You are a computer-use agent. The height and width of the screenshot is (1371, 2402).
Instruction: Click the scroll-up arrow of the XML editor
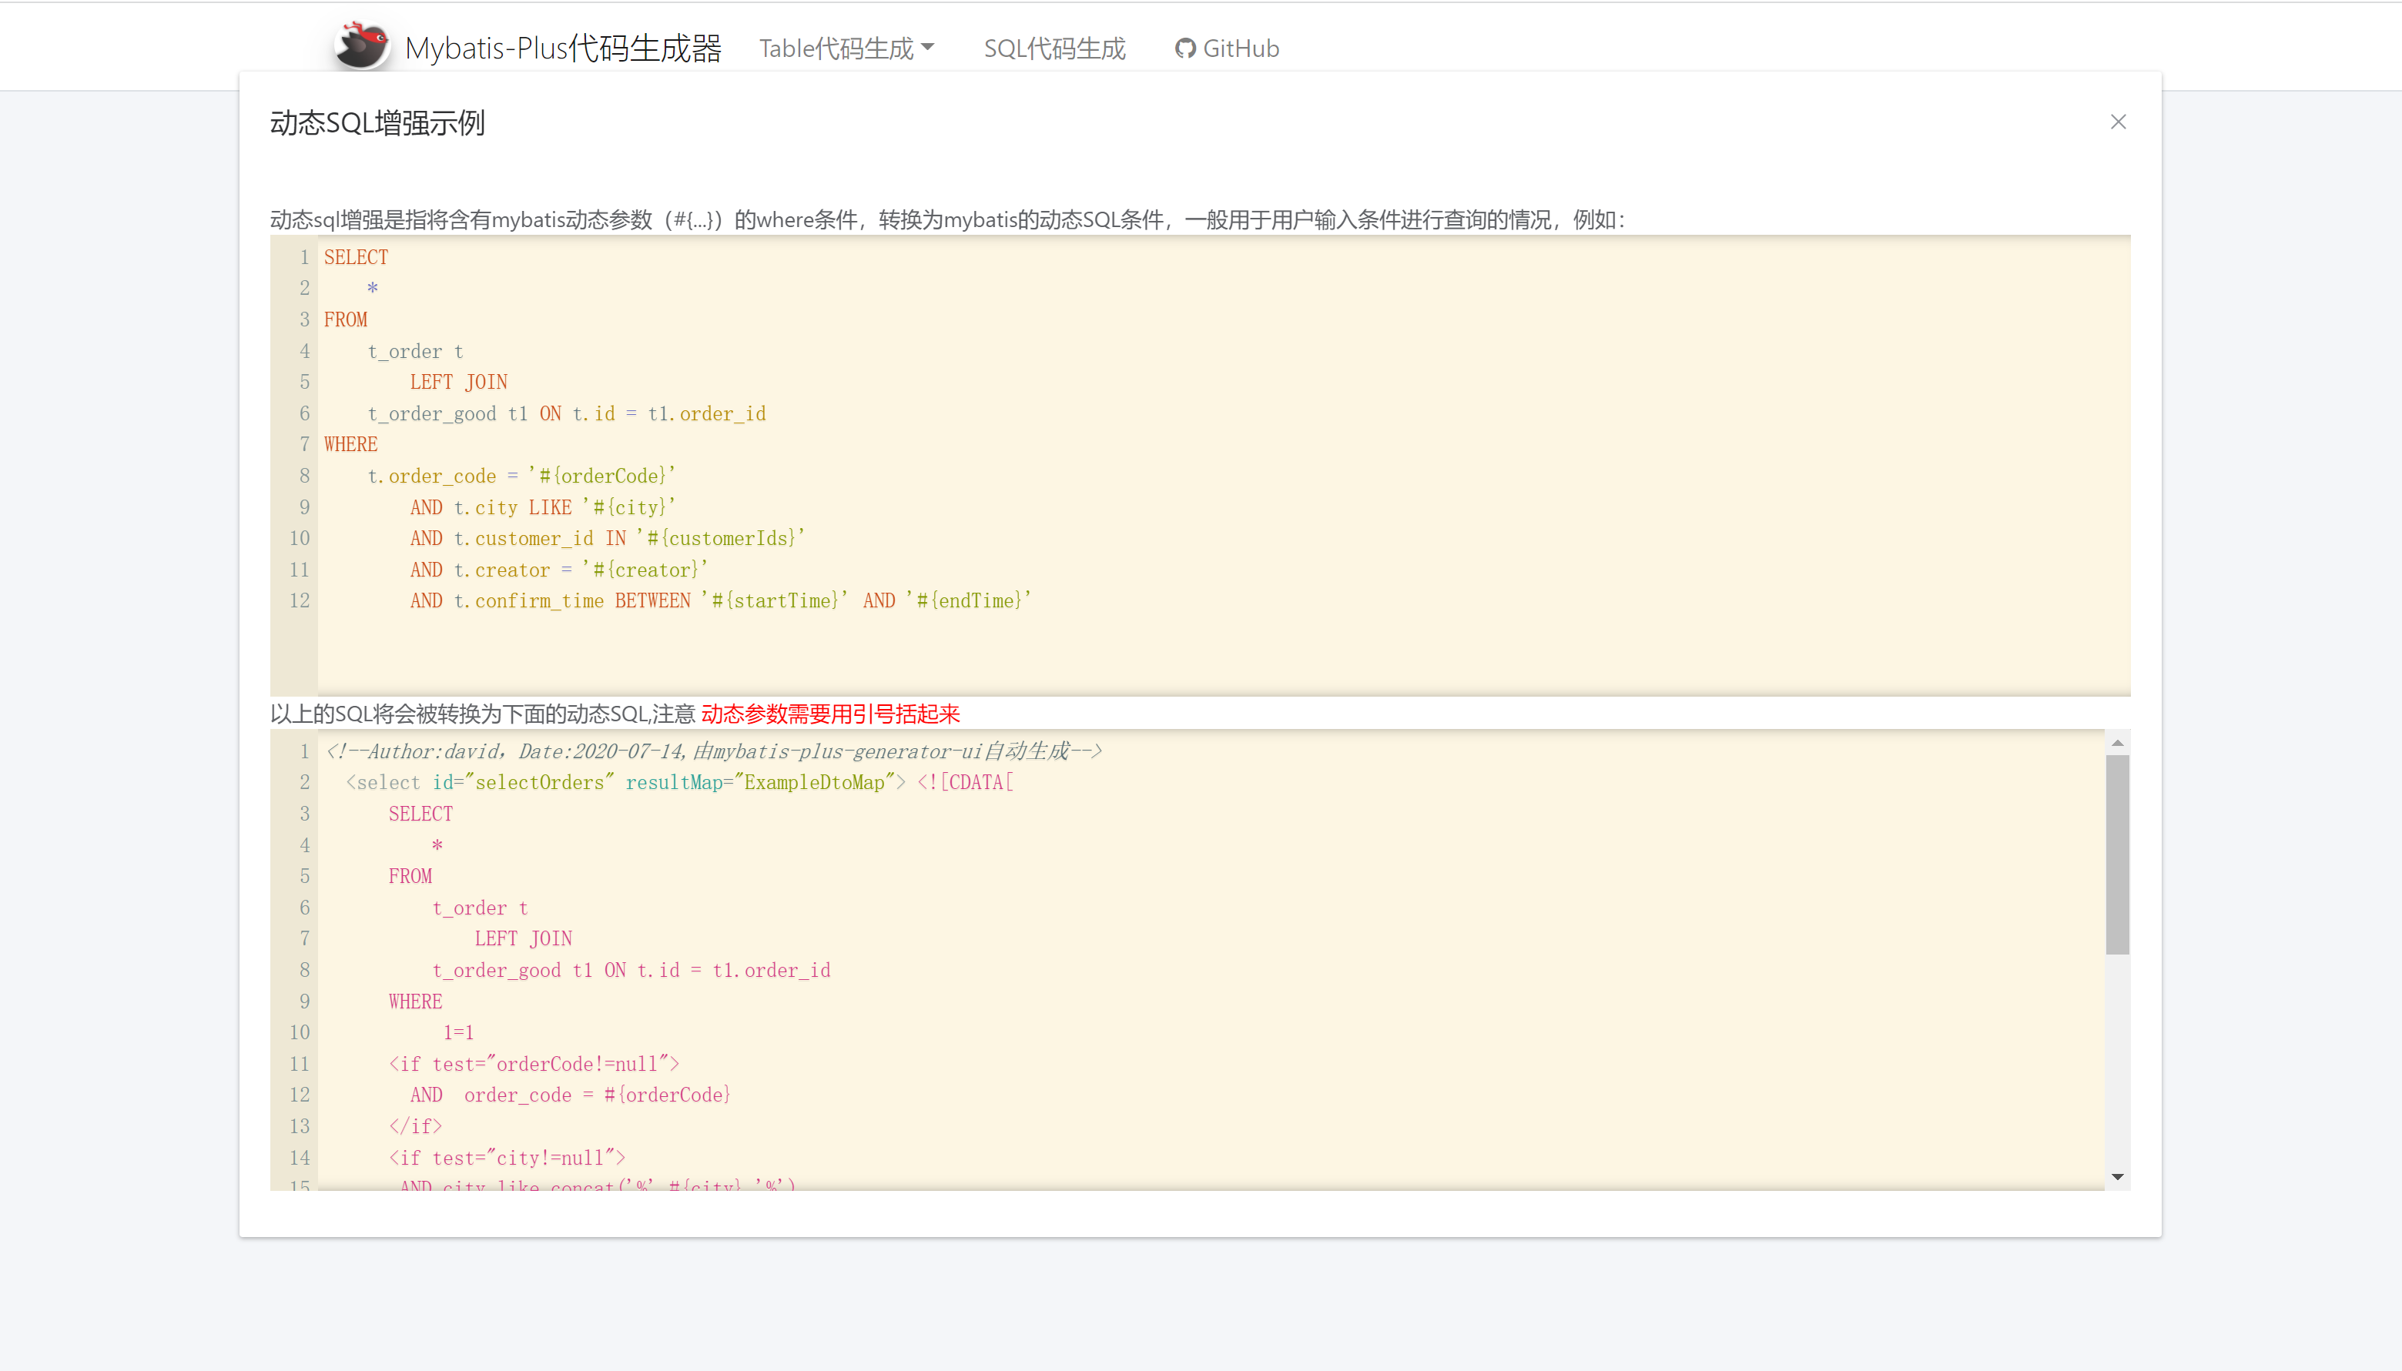(2116, 744)
